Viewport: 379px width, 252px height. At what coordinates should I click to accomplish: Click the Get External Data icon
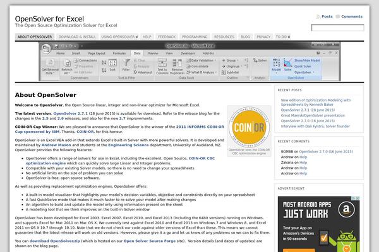click(51, 65)
